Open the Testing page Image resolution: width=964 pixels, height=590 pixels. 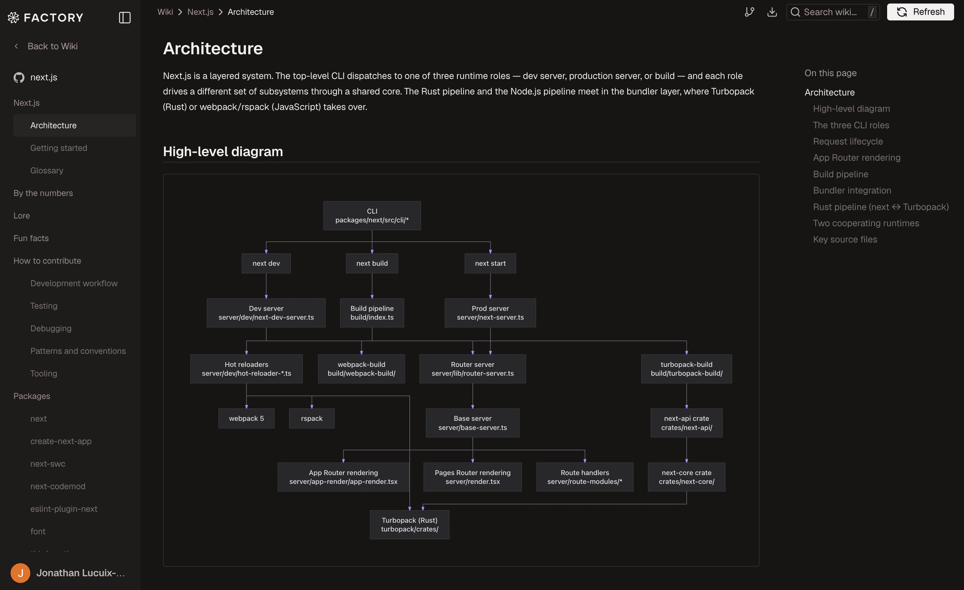tap(44, 306)
